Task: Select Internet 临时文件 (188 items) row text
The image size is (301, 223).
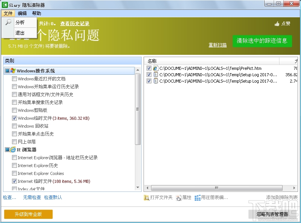Action: 54,181
